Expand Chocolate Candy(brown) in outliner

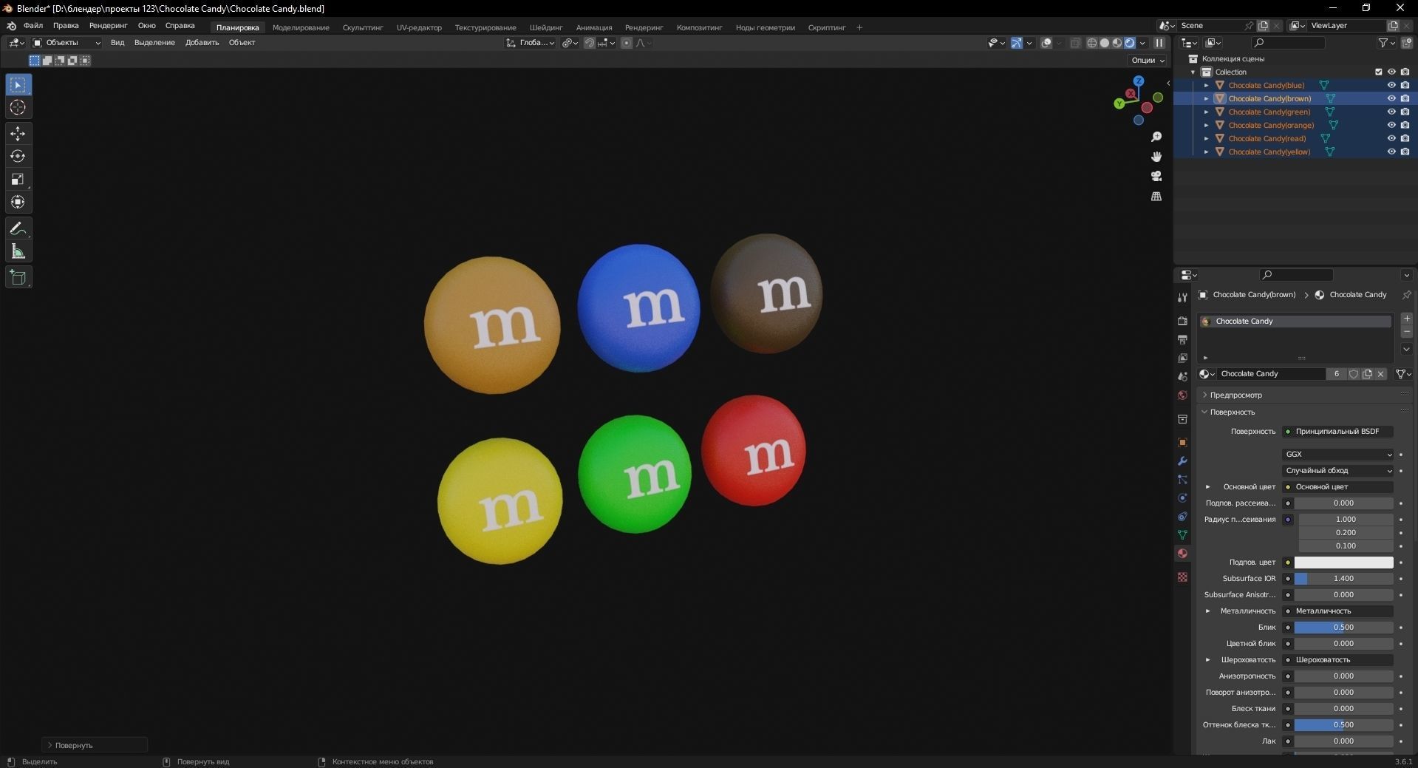click(x=1207, y=98)
